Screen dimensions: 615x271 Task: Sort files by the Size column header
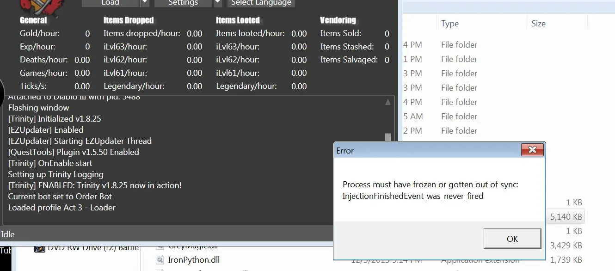(538, 24)
